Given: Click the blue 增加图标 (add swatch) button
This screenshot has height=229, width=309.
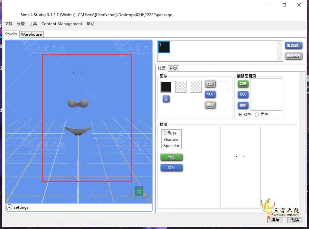Looking at the screenshot, I should coord(294,45).
